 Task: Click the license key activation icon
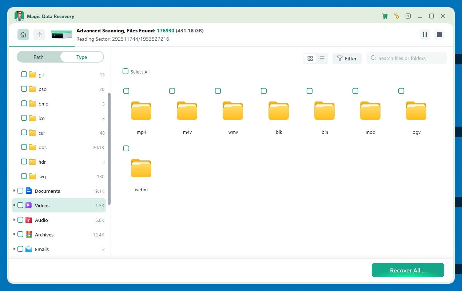[396, 16]
